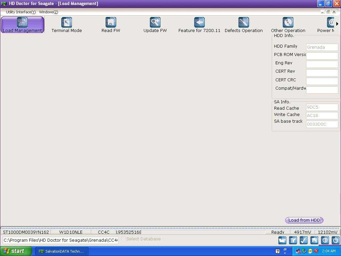The height and width of the screenshot is (256, 341).
Task: Click the CERT CRC input field
Action: pyautogui.click(x=322, y=81)
